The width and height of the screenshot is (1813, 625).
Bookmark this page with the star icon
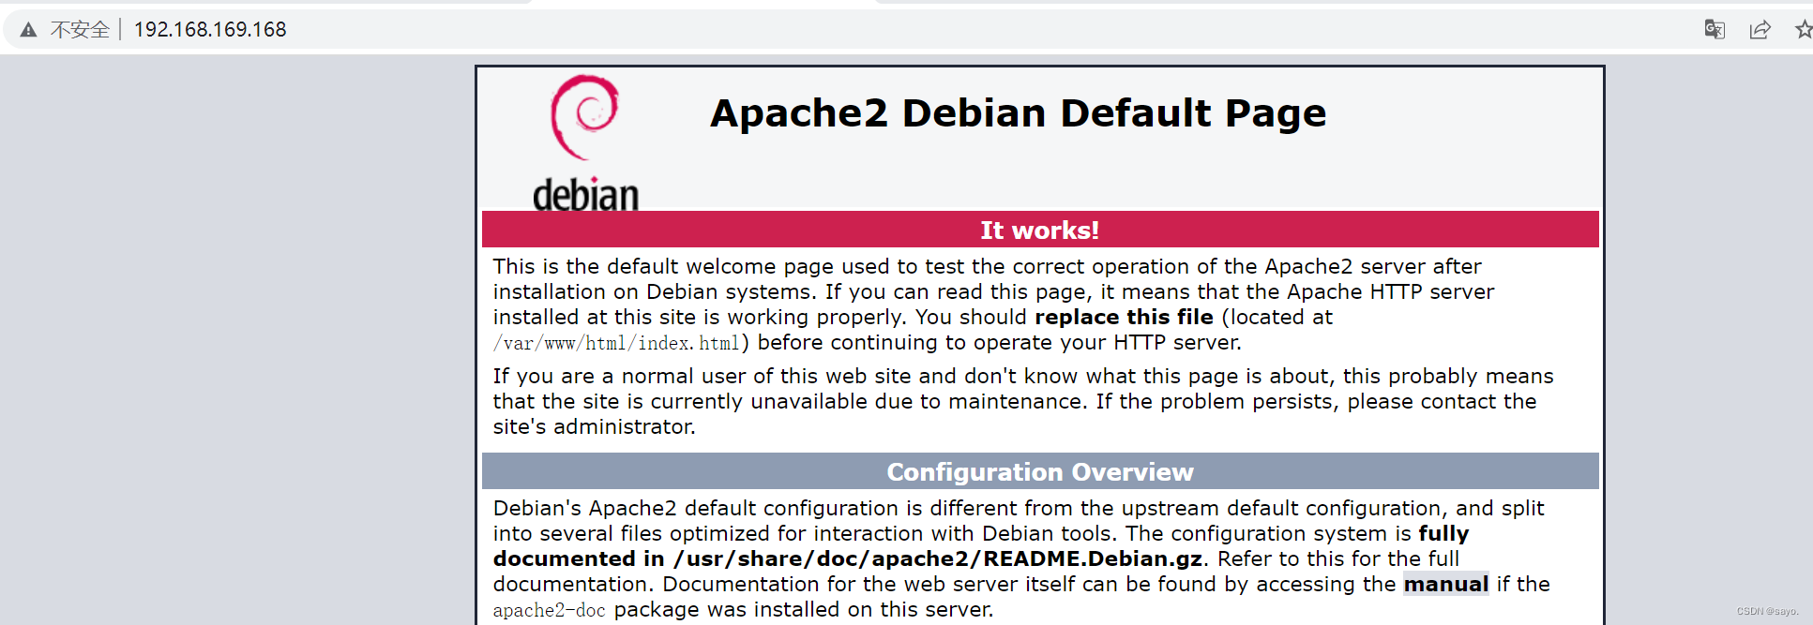coord(1804,29)
